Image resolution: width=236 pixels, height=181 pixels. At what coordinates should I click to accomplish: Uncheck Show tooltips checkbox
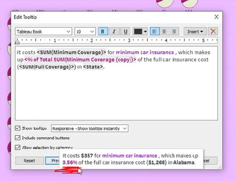click(x=18, y=128)
